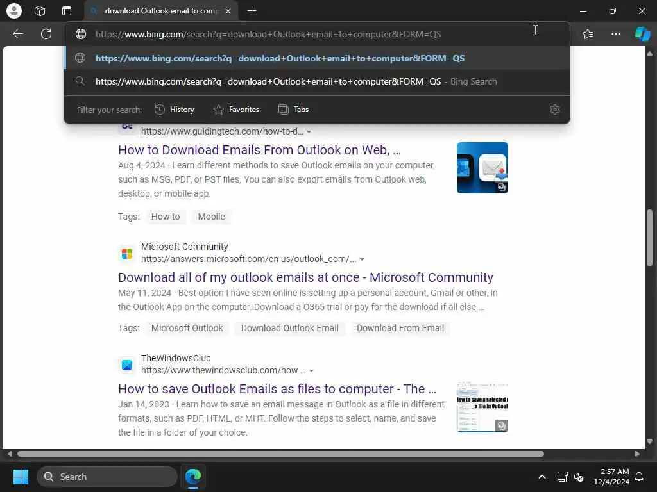Open 'Download all of my outlook emails at once'
The width and height of the screenshot is (657, 492).
(x=305, y=277)
